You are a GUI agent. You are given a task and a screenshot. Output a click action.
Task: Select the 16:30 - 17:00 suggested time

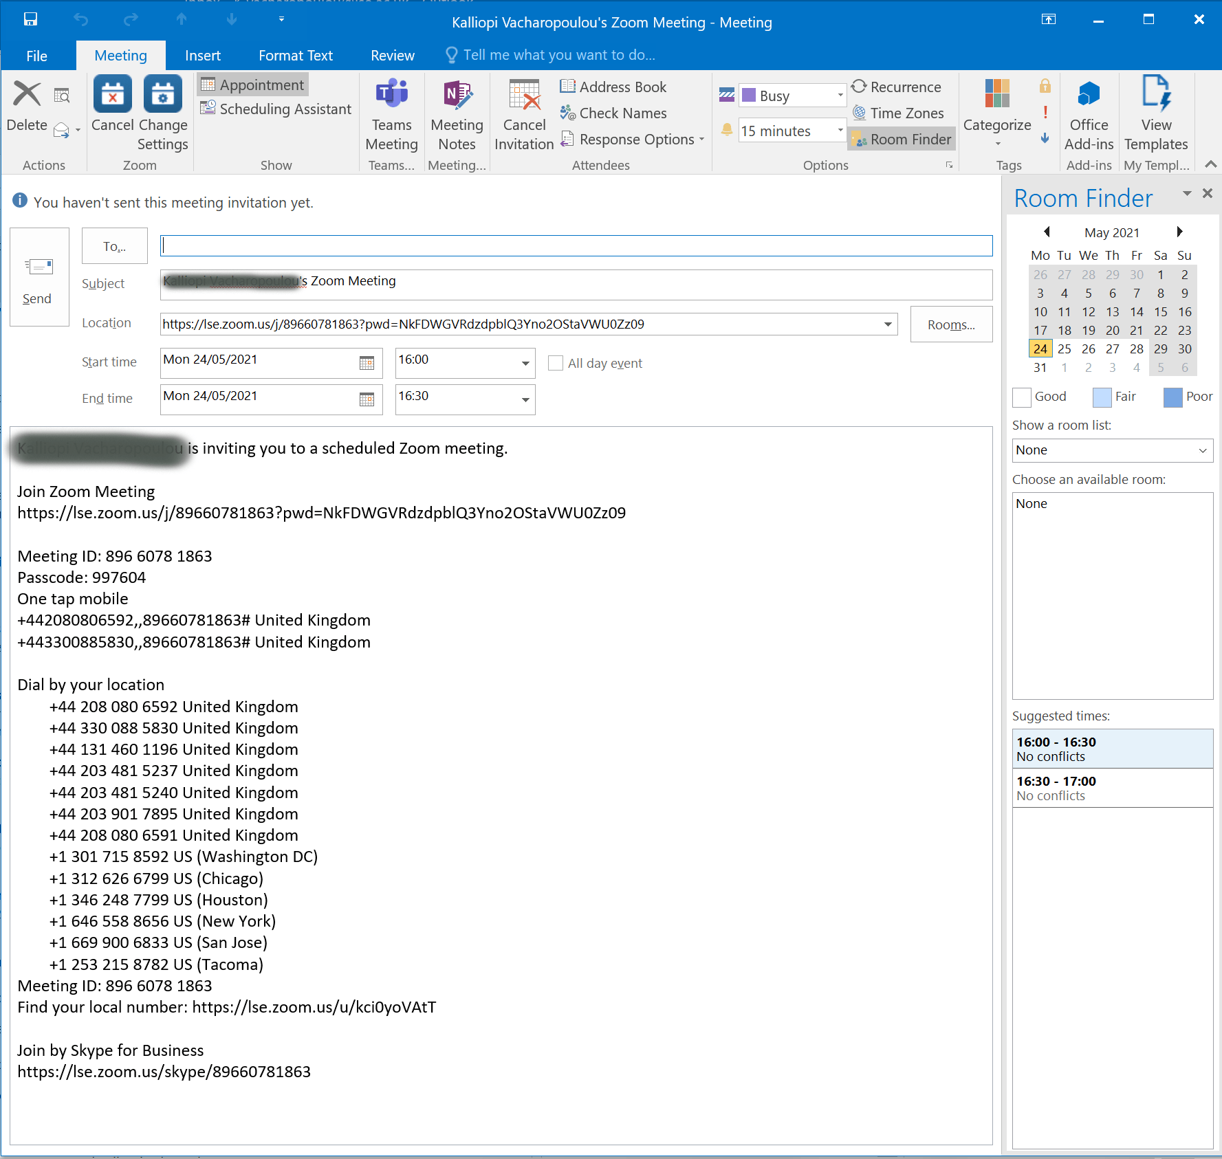(1112, 788)
